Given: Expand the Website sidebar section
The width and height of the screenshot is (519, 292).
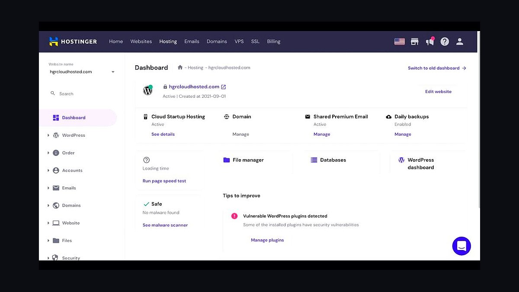Looking at the screenshot, I should 48,223.
